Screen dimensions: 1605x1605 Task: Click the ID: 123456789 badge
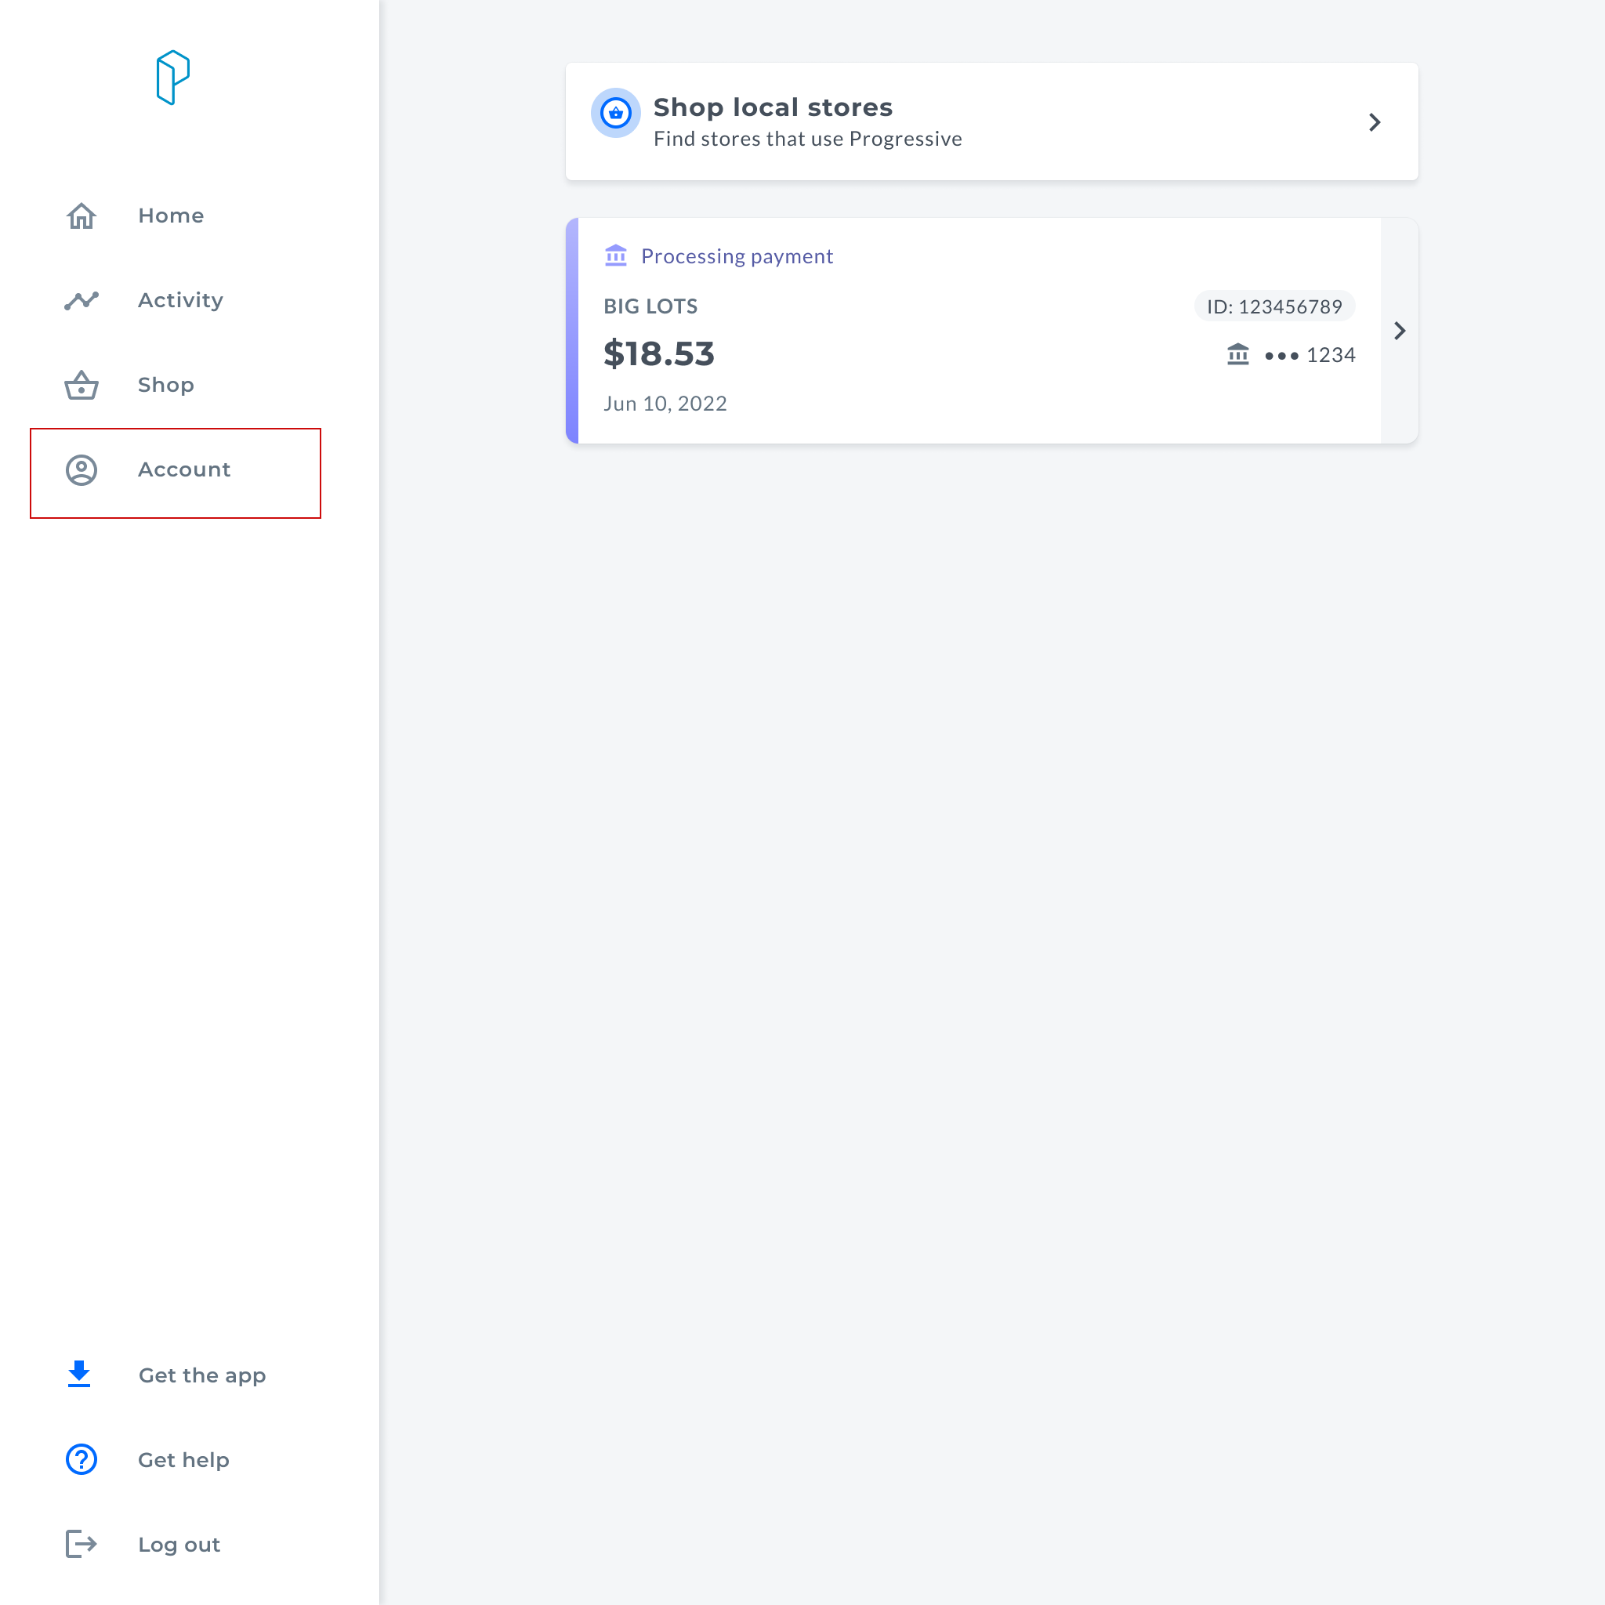click(x=1274, y=306)
